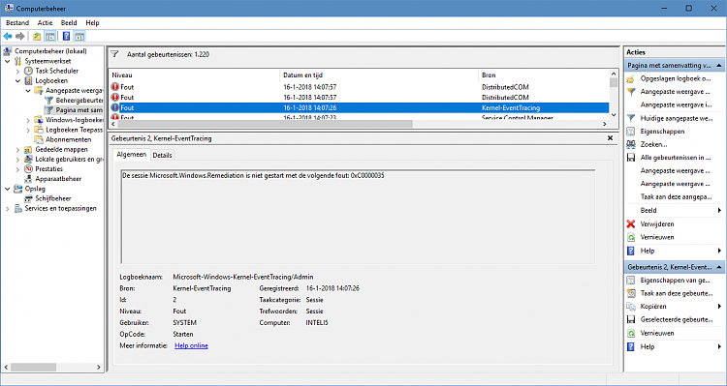The height and width of the screenshot is (386, 727).
Task: Collapse Gebeurtenis 2 actions section
Action: point(718,267)
